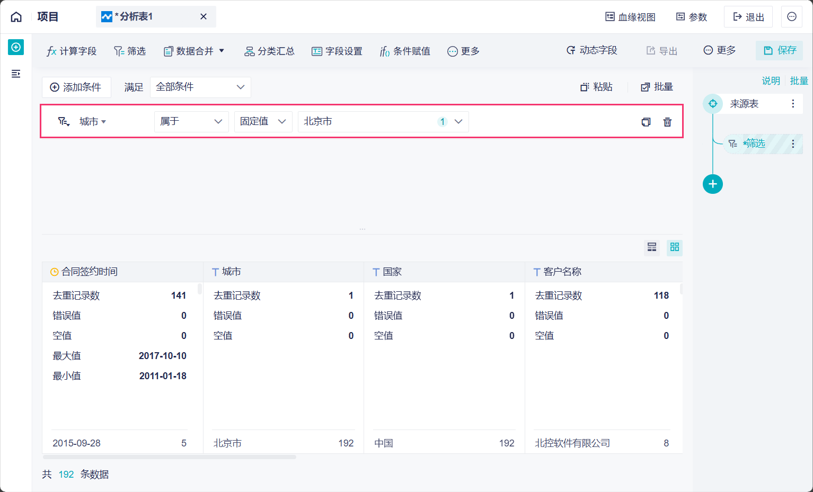Toggle the sidebar list collapse icon

tap(16, 74)
